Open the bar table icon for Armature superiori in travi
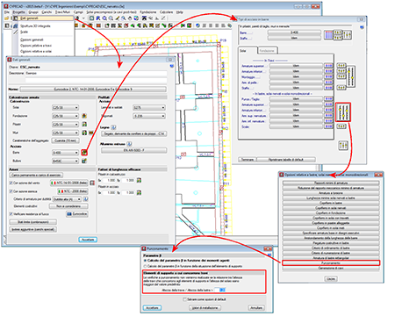Viewport: 395px width, 316px height. pyautogui.click(x=328, y=66)
